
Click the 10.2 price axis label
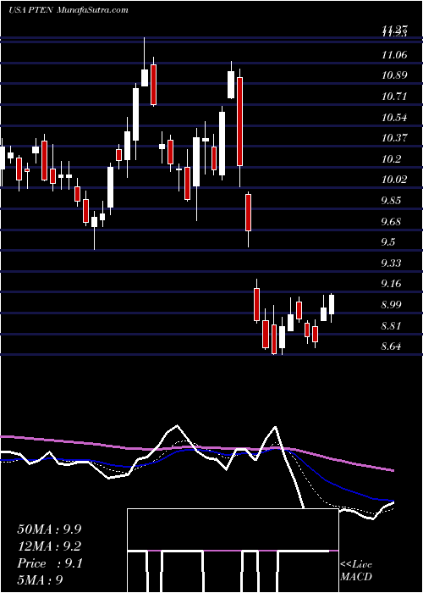pos(391,159)
